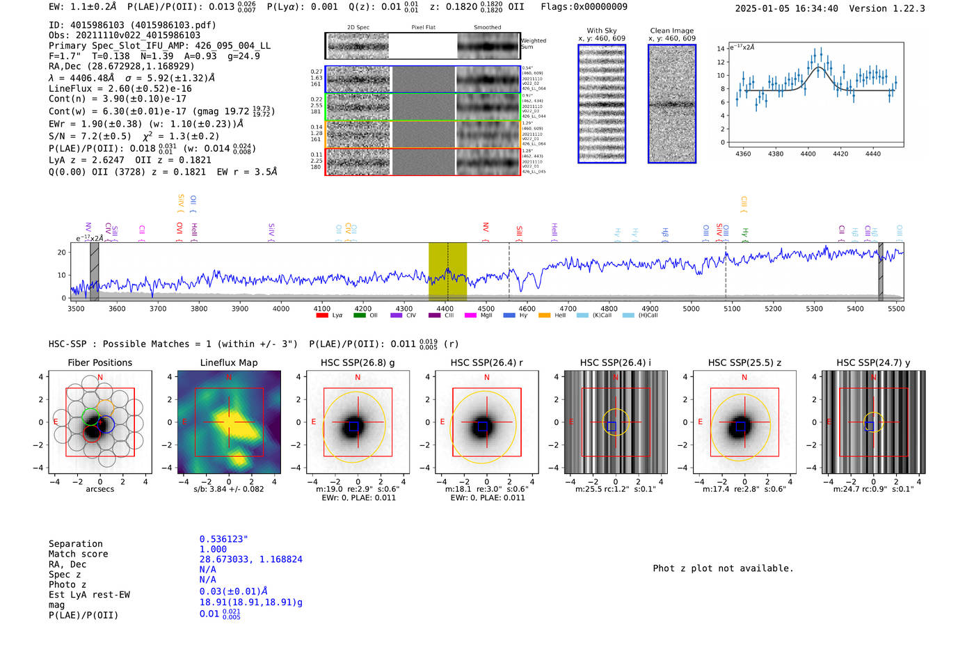Click the magenta MgII legend swatch
This screenshot has height=663, width=974.
(471, 315)
